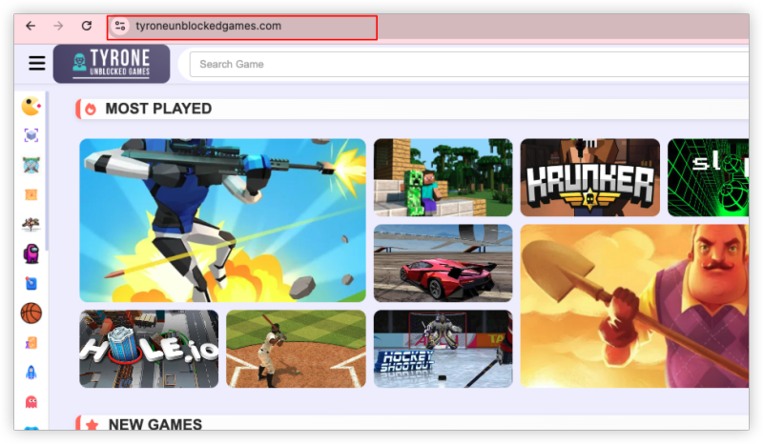Select the blue rocket sidebar icon

click(x=31, y=373)
